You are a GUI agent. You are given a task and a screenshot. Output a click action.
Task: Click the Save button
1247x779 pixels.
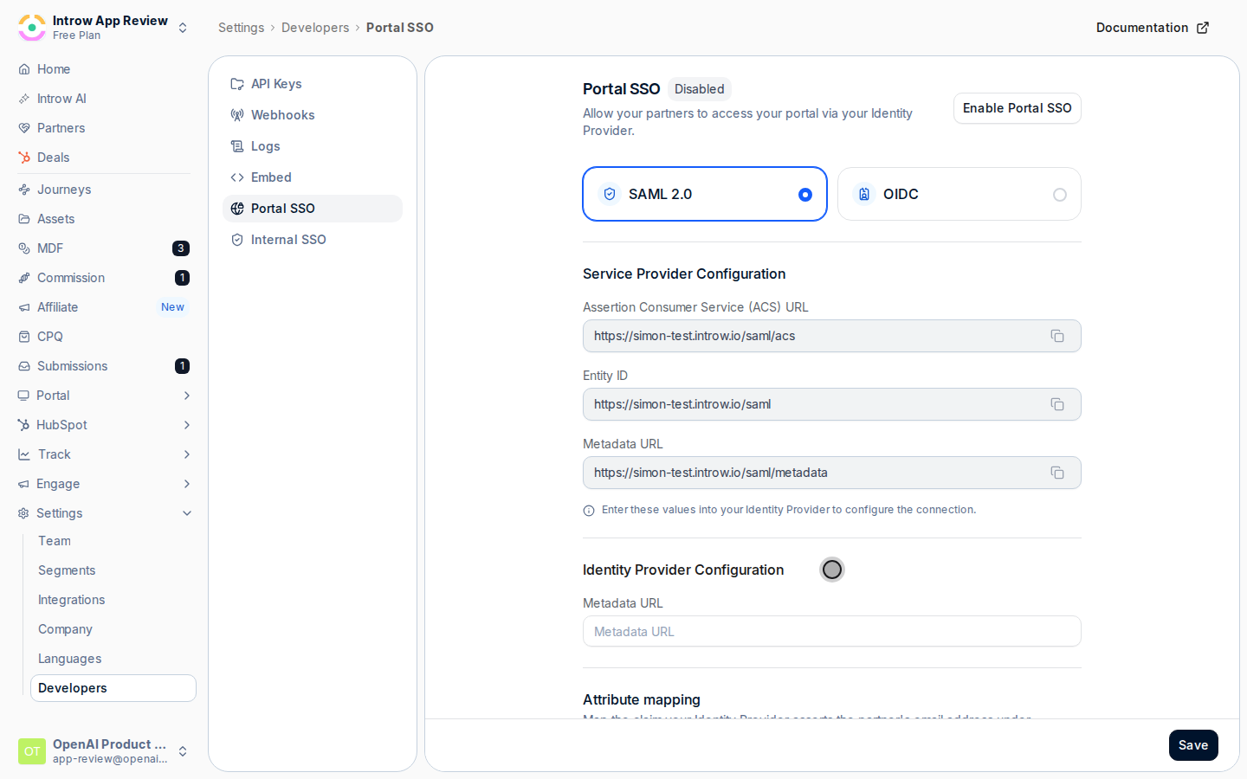[x=1193, y=745]
